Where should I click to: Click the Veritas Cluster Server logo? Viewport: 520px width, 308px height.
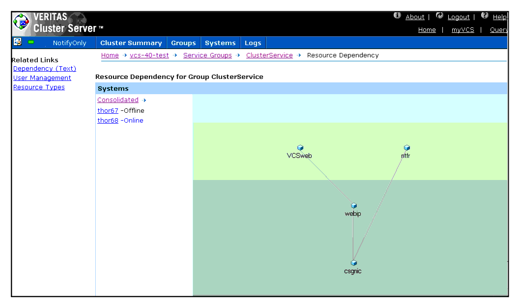click(x=22, y=23)
